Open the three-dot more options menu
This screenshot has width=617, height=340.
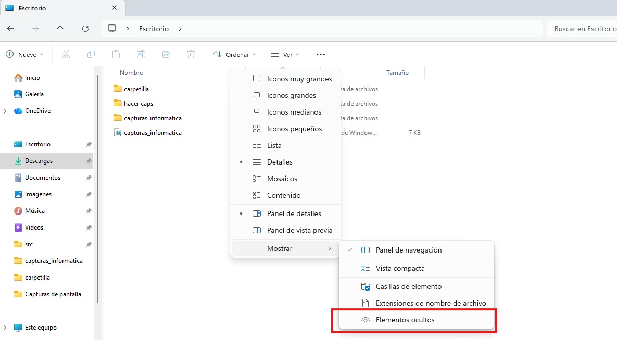(x=321, y=55)
